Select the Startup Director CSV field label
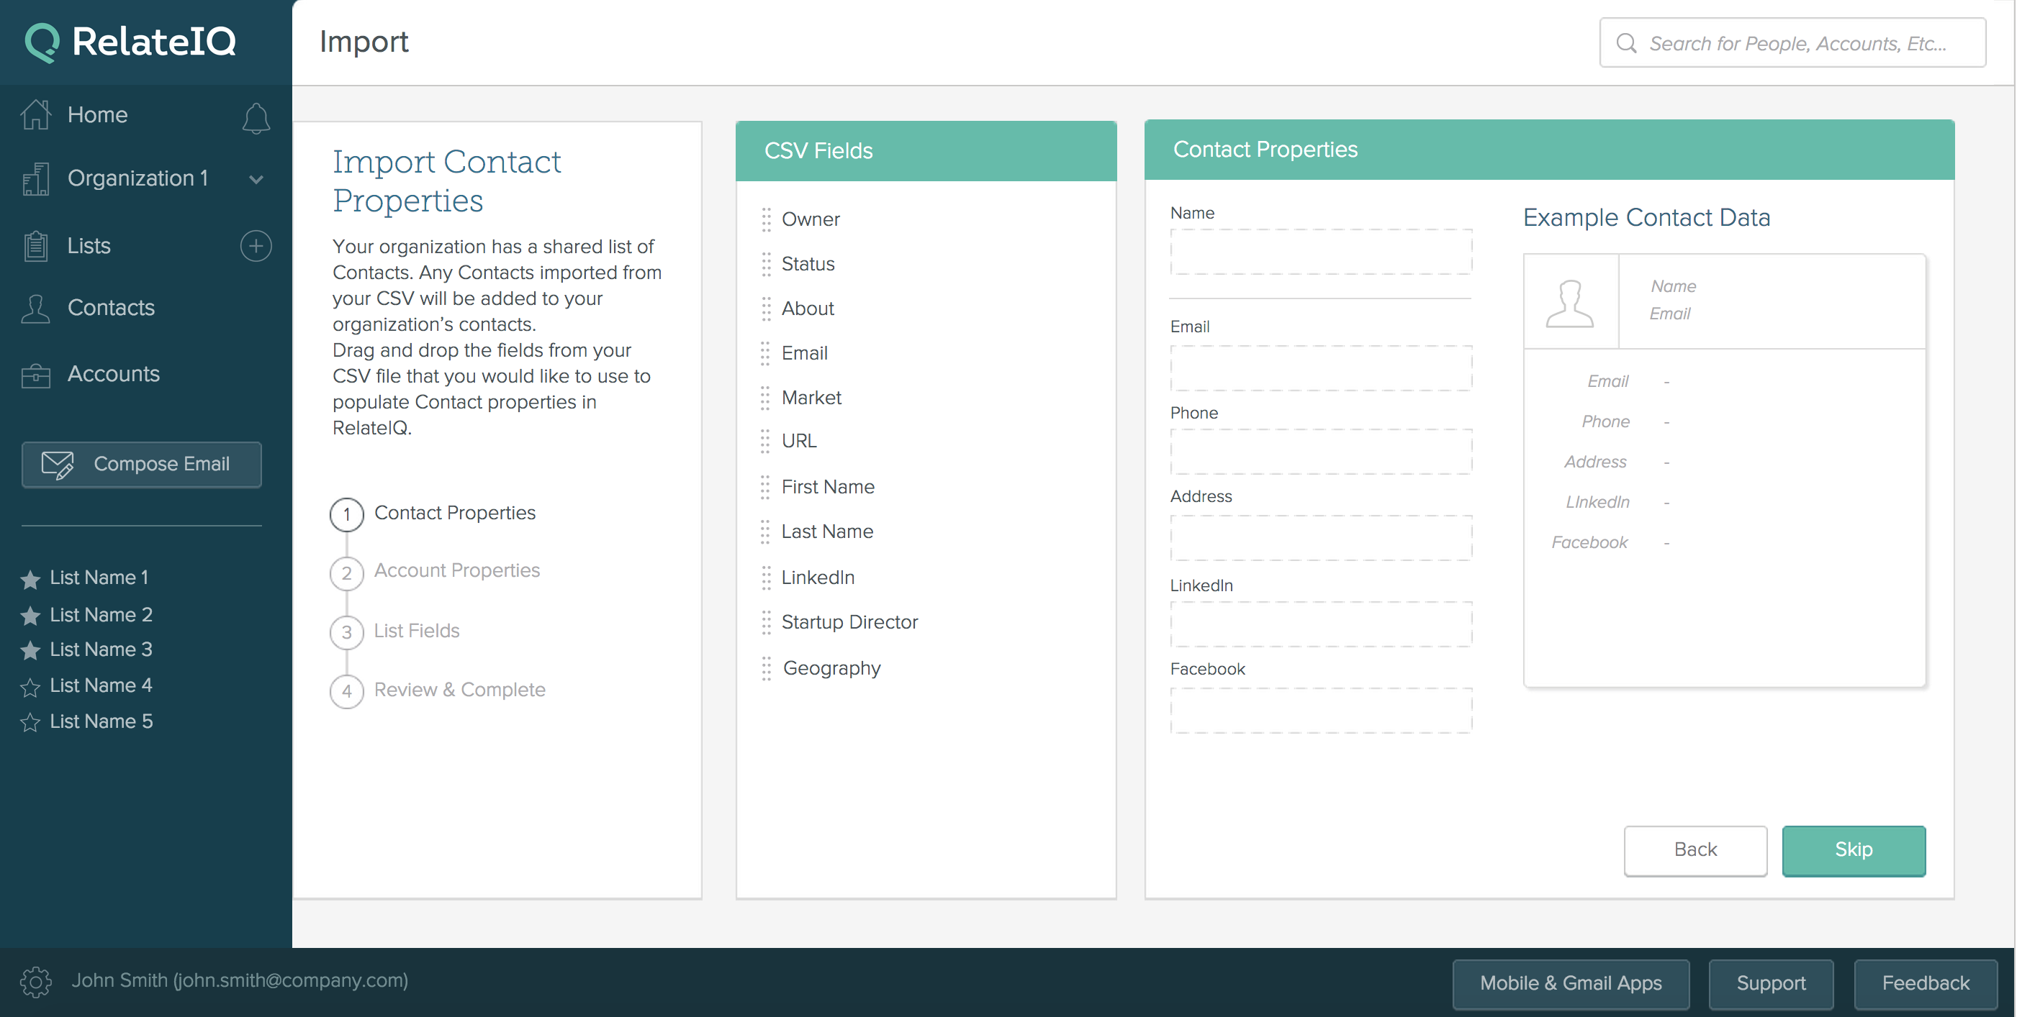This screenshot has width=2017, height=1017. [x=849, y=622]
